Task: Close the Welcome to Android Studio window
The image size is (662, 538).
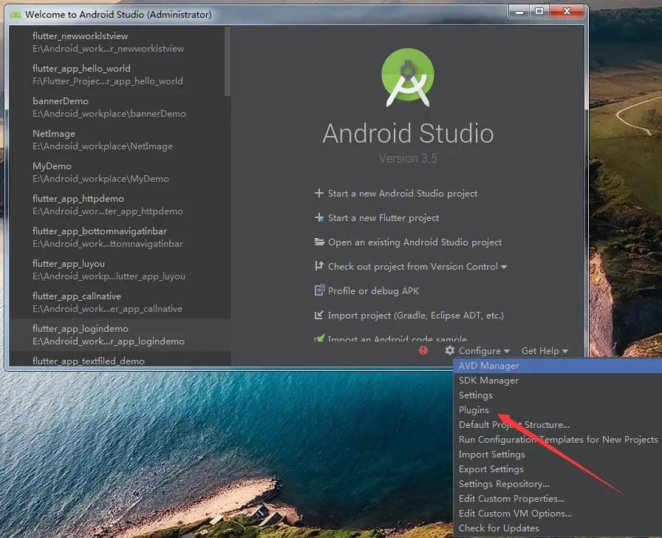Action: 567,12
